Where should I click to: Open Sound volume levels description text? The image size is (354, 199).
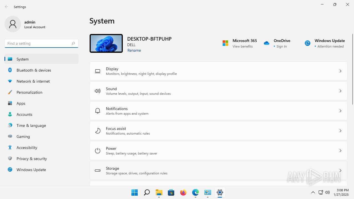(138, 94)
